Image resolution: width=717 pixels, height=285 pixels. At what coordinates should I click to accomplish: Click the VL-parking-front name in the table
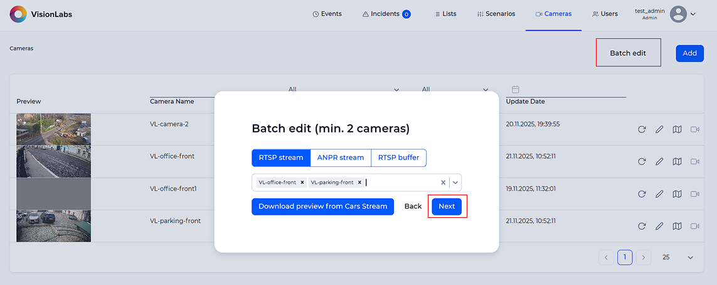pos(175,220)
